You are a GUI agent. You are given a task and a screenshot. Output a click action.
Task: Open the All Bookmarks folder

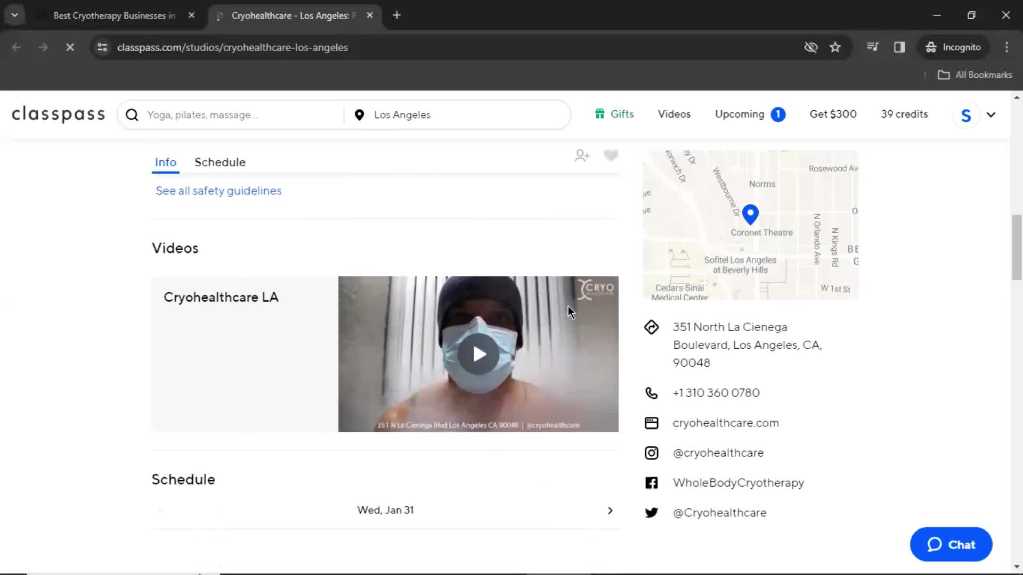click(975, 75)
